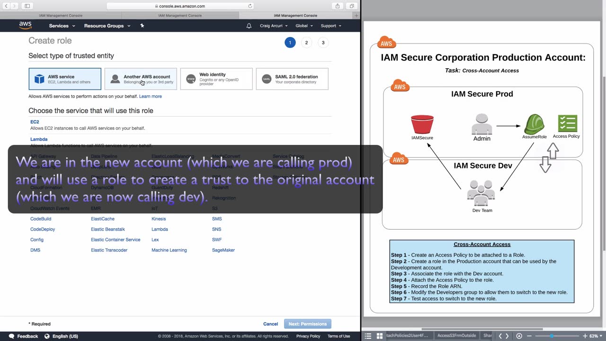Select Web identity trusted entity
Screen dimensions: 606x341
tap(216, 79)
